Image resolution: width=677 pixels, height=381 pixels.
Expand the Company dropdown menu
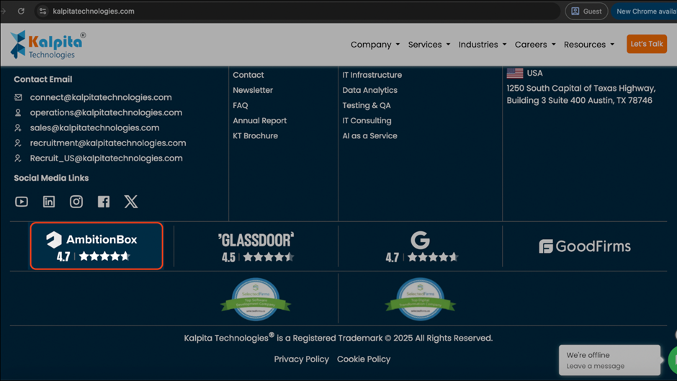[375, 45]
